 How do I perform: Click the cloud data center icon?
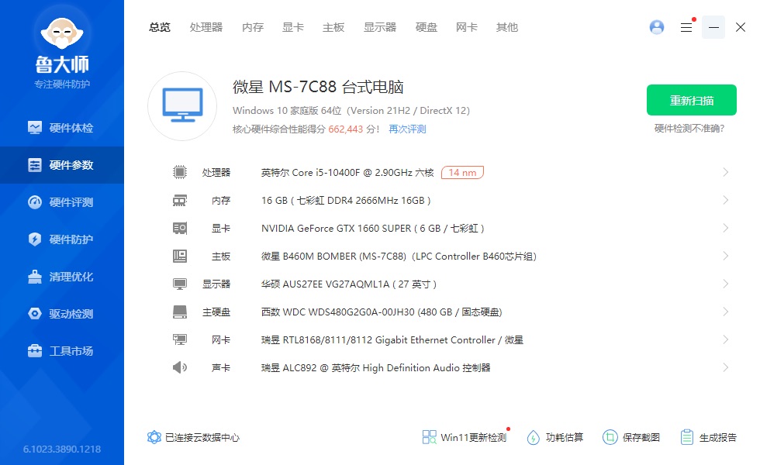pos(154,437)
